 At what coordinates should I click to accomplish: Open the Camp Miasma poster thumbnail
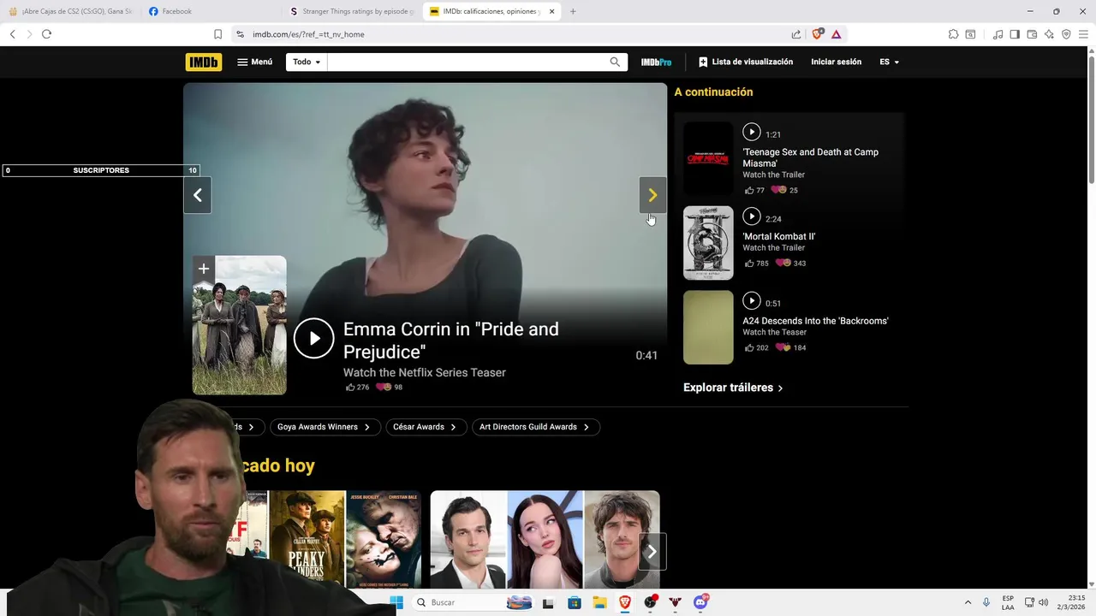[x=708, y=158]
